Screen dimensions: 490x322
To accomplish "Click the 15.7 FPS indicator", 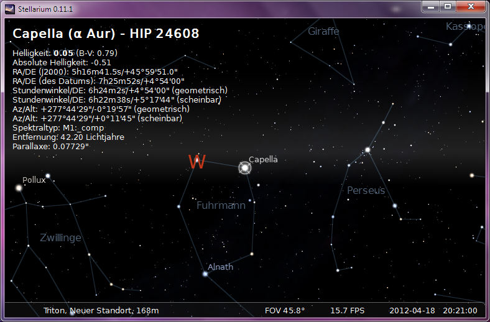I will point(347,310).
